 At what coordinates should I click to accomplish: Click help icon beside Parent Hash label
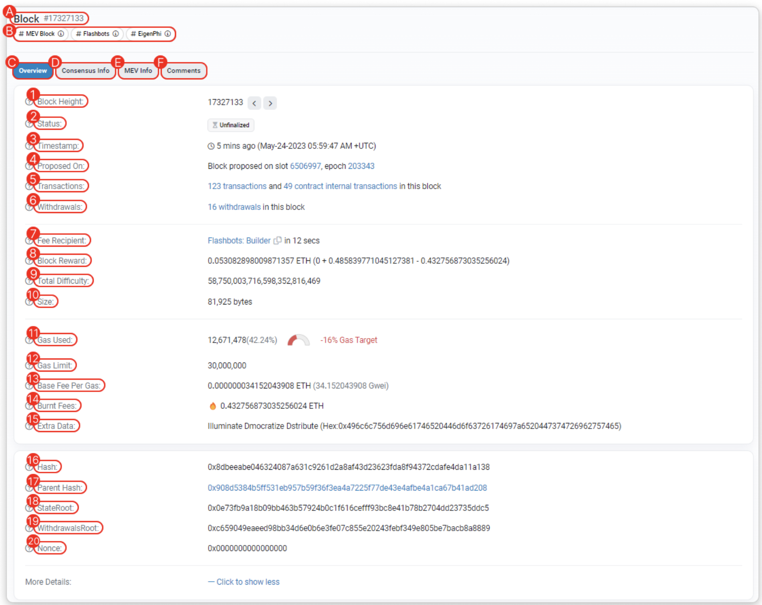[29, 488]
